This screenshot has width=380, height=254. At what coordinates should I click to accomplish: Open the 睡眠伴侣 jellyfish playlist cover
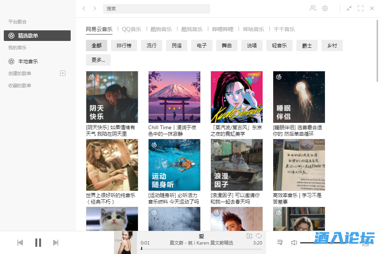coord(299,97)
